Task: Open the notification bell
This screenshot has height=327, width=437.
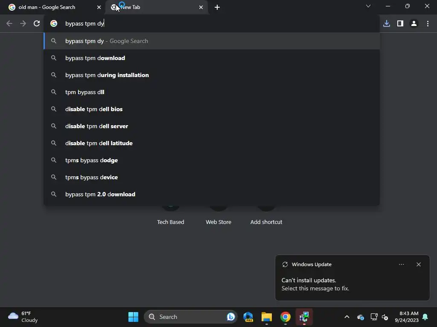Action: pyautogui.click(x=425, y=317)
